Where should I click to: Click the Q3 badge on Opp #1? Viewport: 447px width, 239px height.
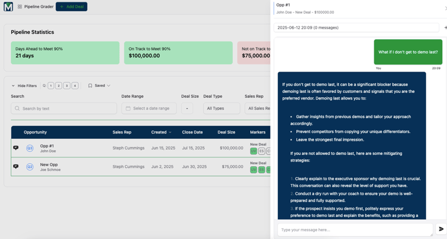point(30,148)
